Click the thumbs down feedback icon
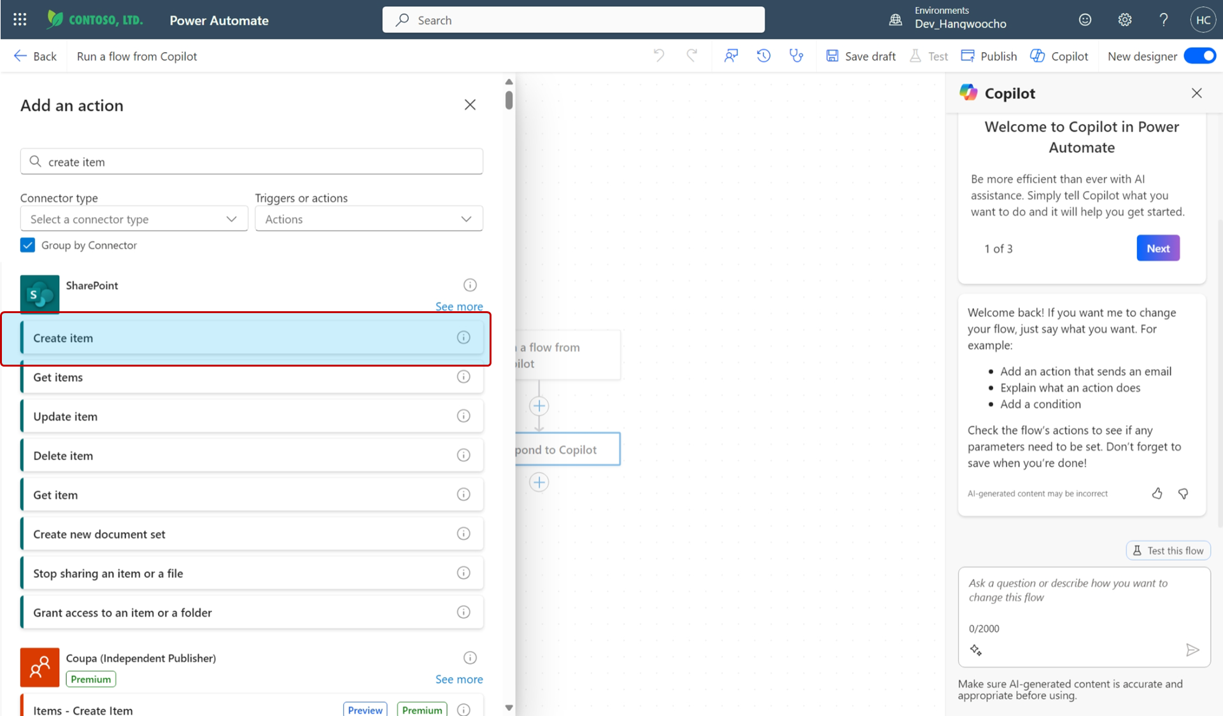Screen dimensions: 1223x716 point(1183,493)
